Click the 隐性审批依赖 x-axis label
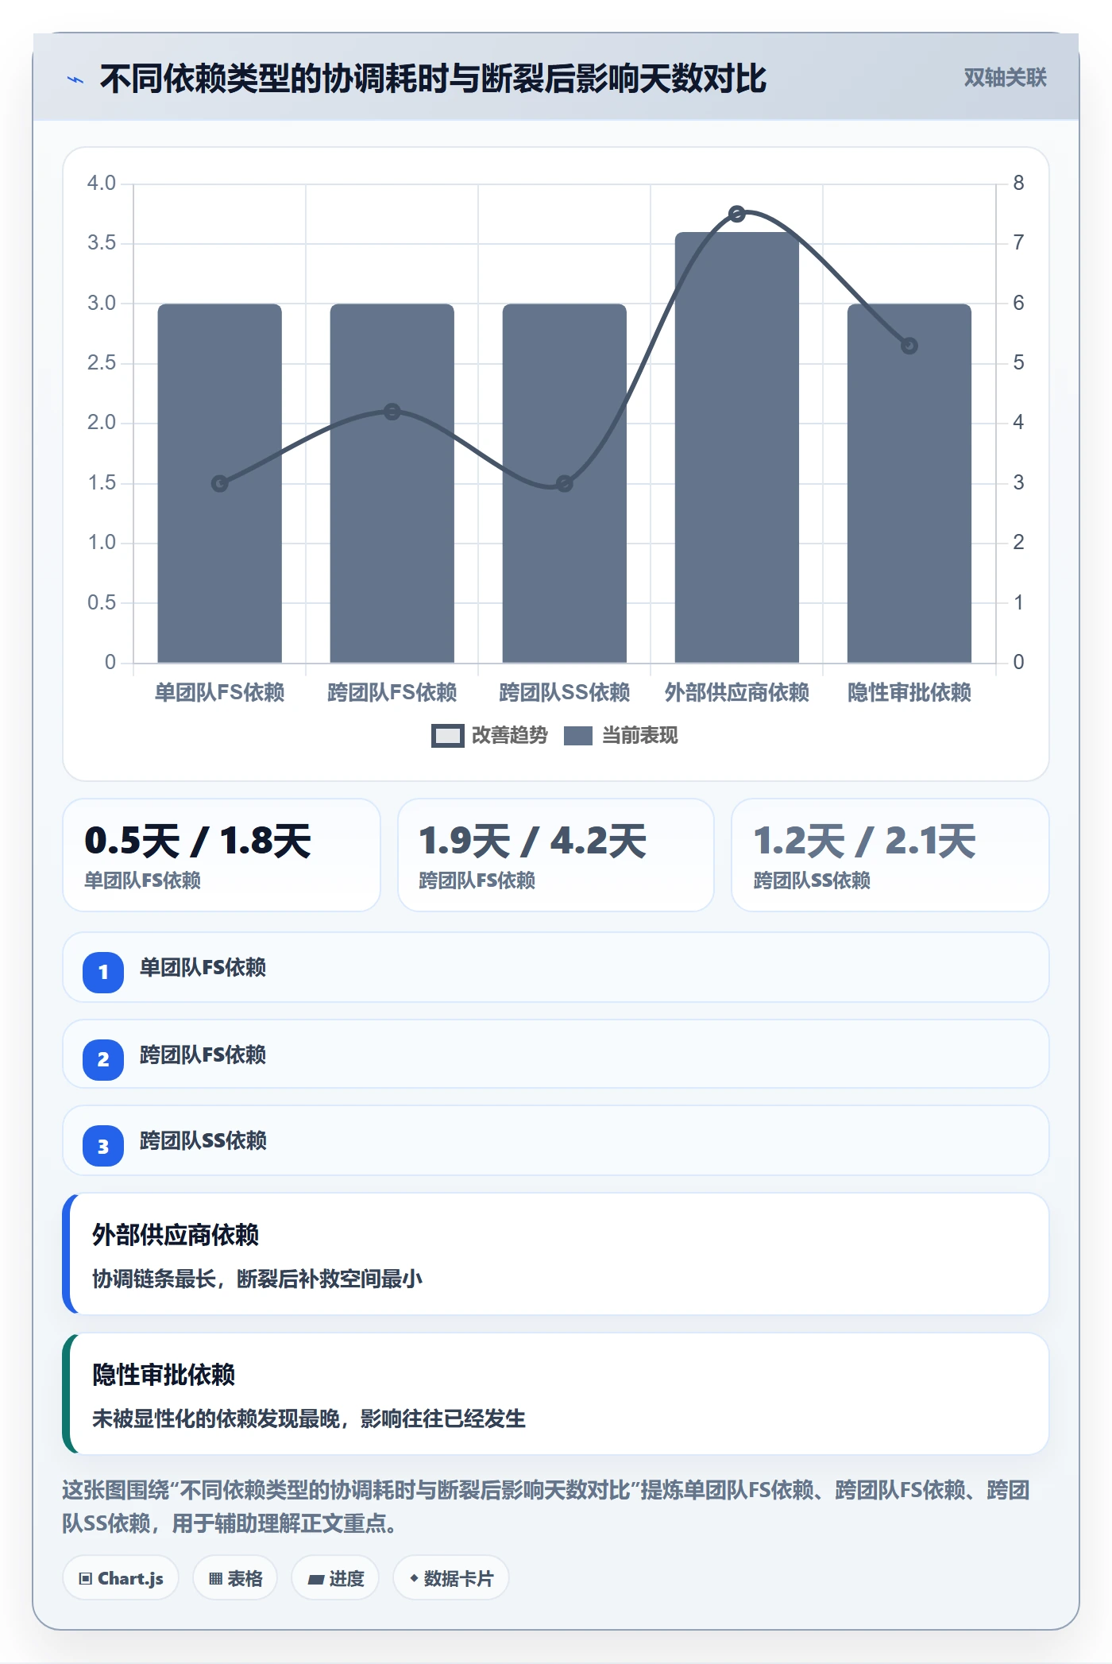This screenshot has height=1664, width=1112. [909, 693]
